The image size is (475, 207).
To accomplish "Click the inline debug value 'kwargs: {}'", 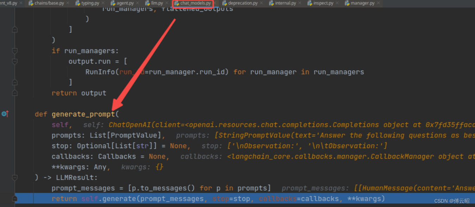I will 142,167.
